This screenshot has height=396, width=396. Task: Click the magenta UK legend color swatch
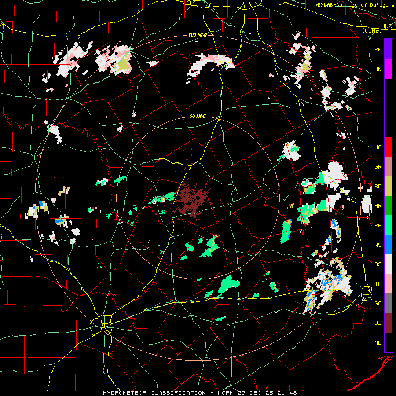(389, 69)
